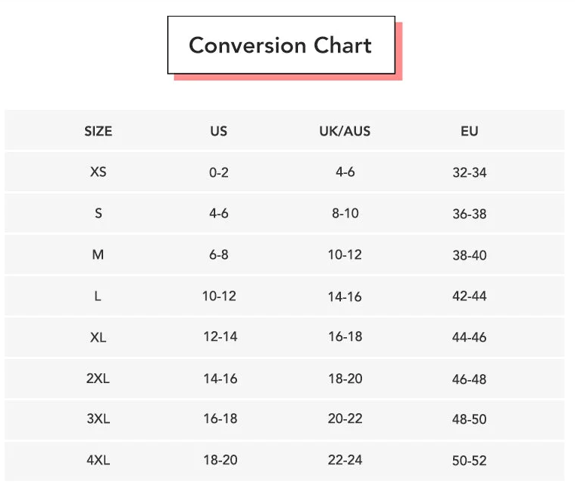
Task: Click the UK/AUS 8-10 cell
Action: pyautogui.click(x=345, y=213)
